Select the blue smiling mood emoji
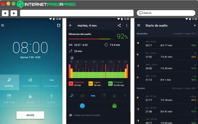This screenshot has width=198, height=124. click(x=82, y=106)
